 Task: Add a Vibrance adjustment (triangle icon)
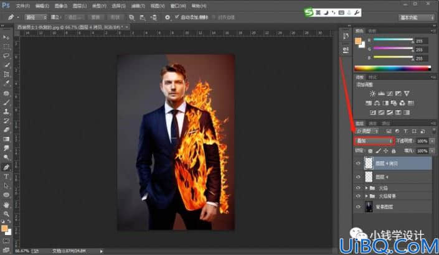(407, 93)
